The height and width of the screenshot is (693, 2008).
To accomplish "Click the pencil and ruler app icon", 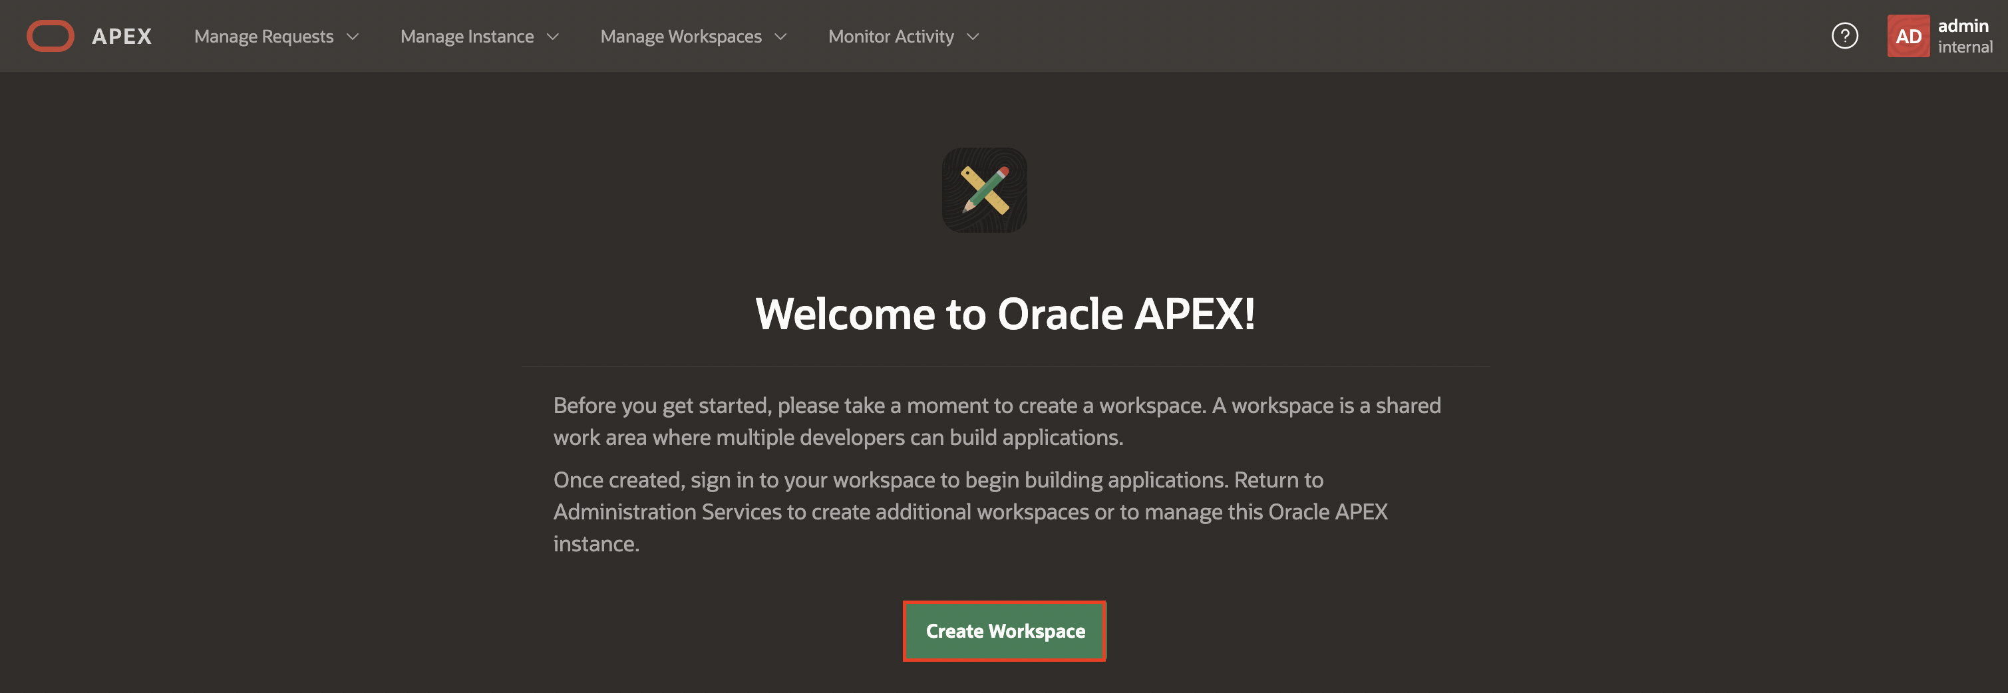I will point(984,190).
